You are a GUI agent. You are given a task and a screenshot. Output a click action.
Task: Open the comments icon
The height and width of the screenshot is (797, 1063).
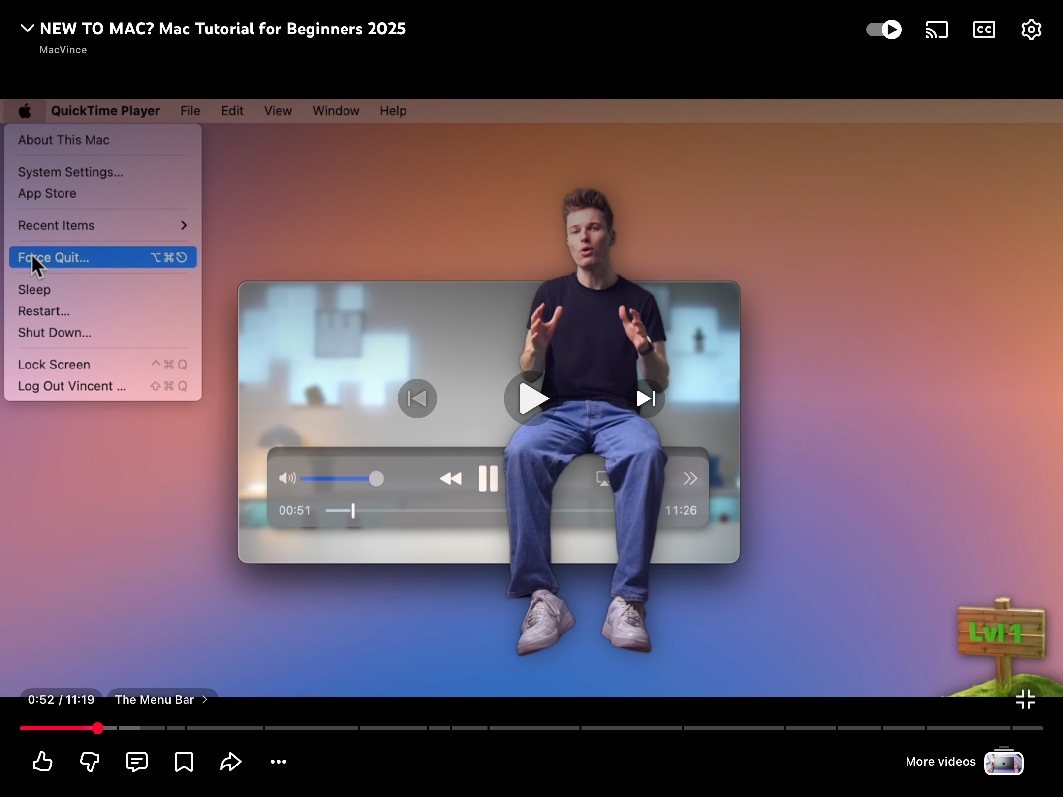(x=136, y=761)
